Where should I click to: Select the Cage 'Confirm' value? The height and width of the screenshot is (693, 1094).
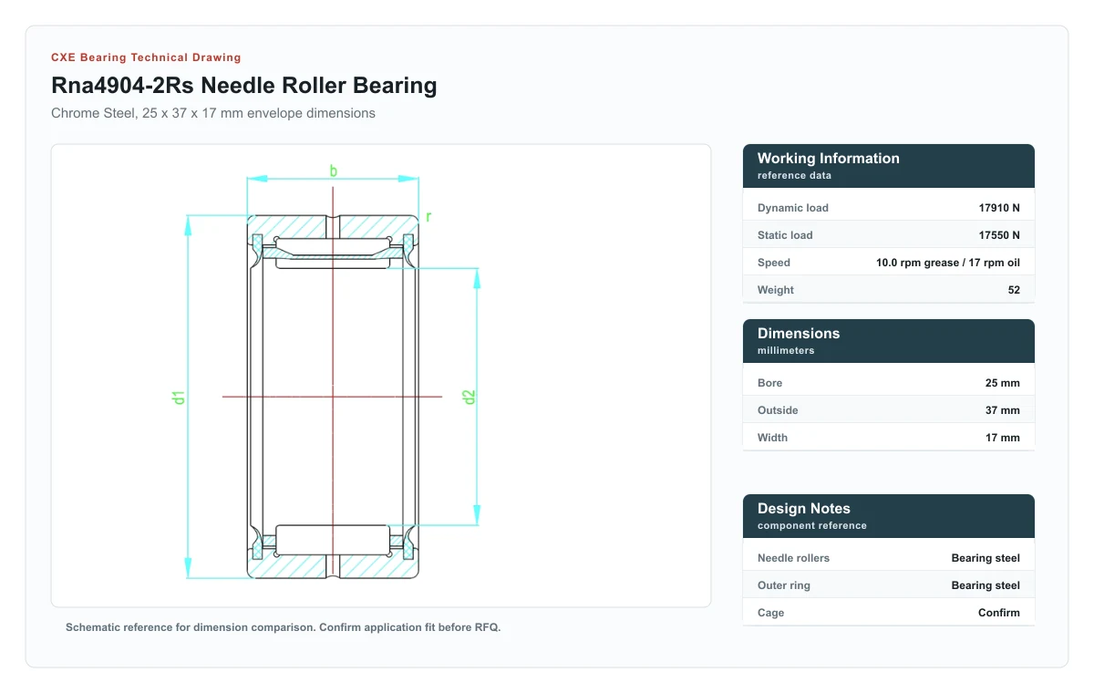tap(999, 613)
